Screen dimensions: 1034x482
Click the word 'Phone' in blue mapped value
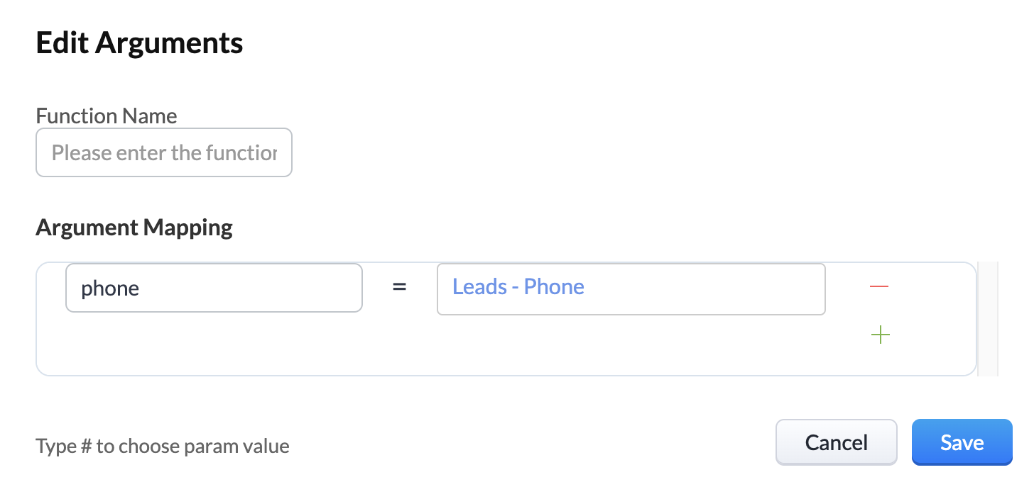554,286
